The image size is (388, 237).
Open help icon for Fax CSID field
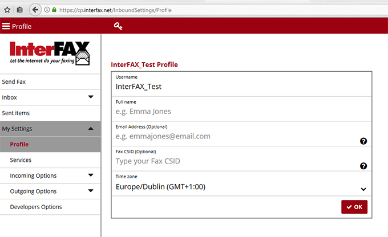(x=363, y=166)
